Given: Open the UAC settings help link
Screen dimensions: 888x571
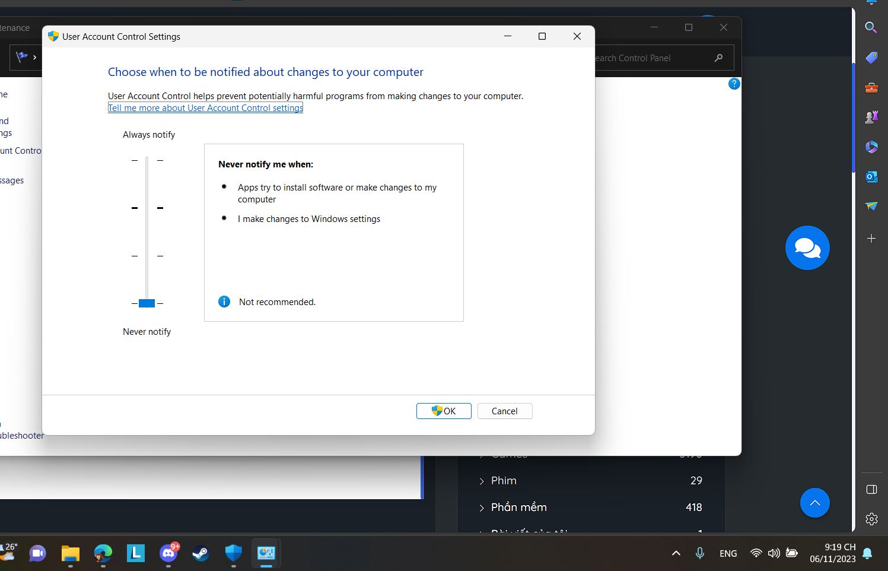Looking at the screenshot, I should click(x=205, y=108).
